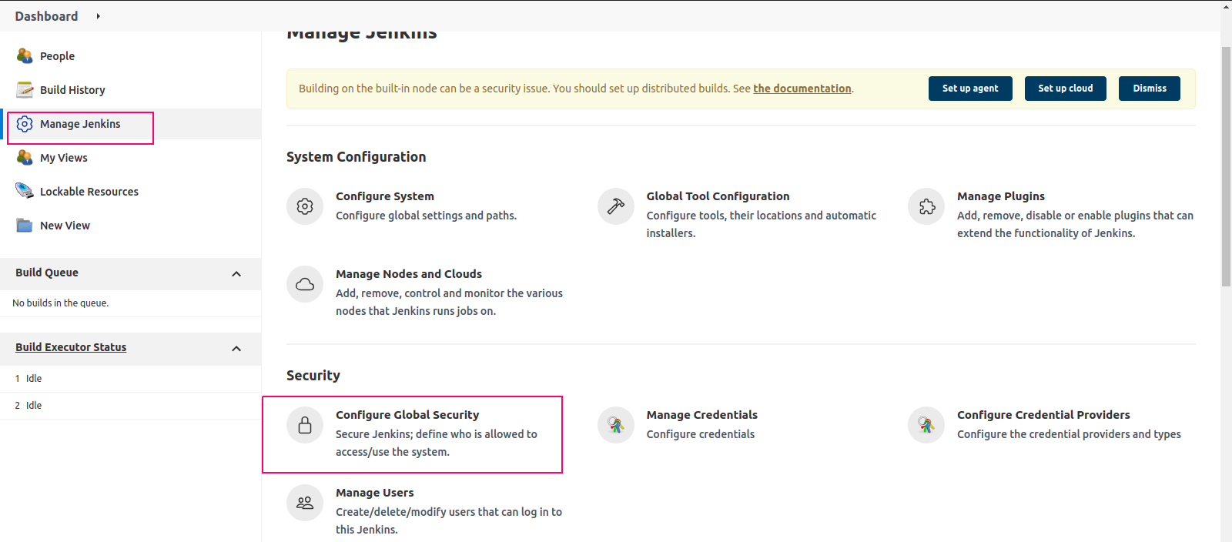Open Manage Nodes and Clouds

pyautogui.click(x=409, y=274)
